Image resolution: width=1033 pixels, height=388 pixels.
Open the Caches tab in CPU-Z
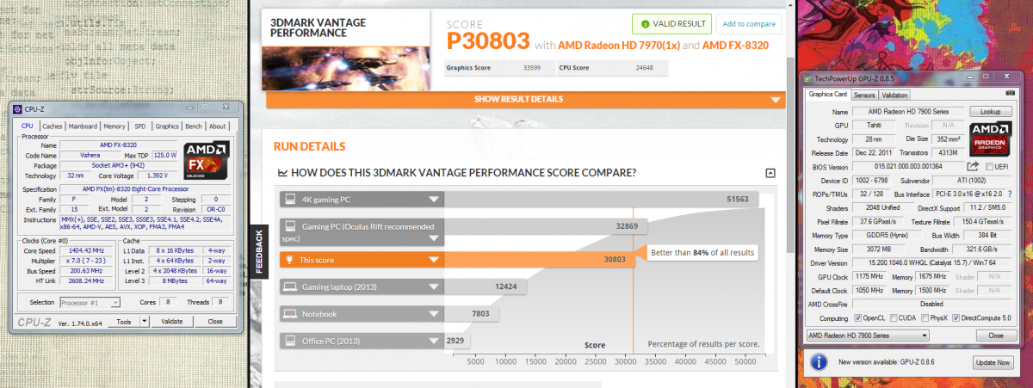52,126
